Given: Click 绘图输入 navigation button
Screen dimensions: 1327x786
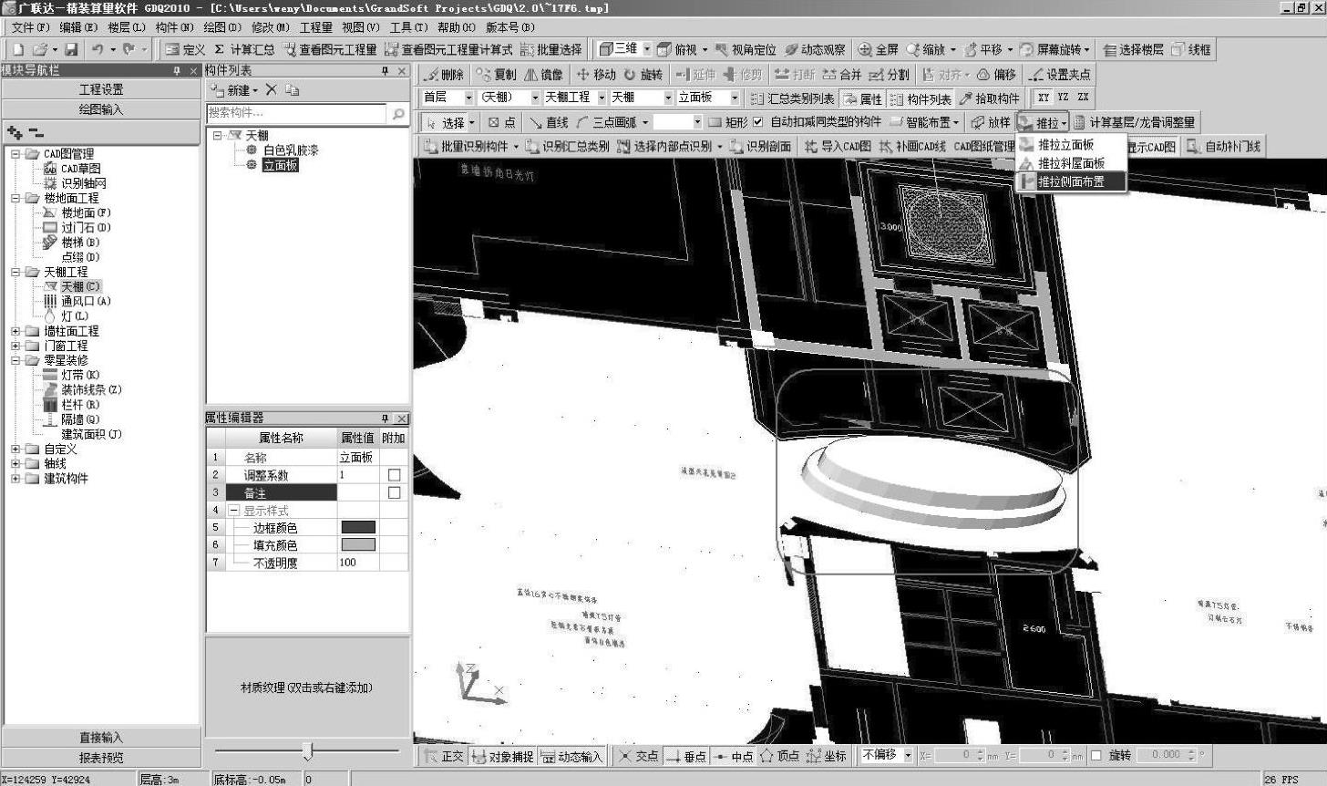Looking at the screenshot, I should pyautogui.click(x=100, y=109).
